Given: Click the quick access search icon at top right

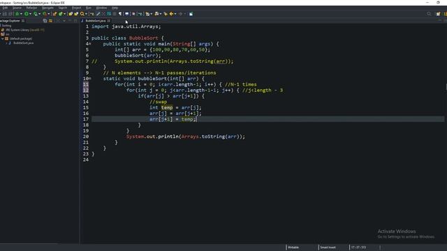Looking at the screenshot, I should click(429, 14).
